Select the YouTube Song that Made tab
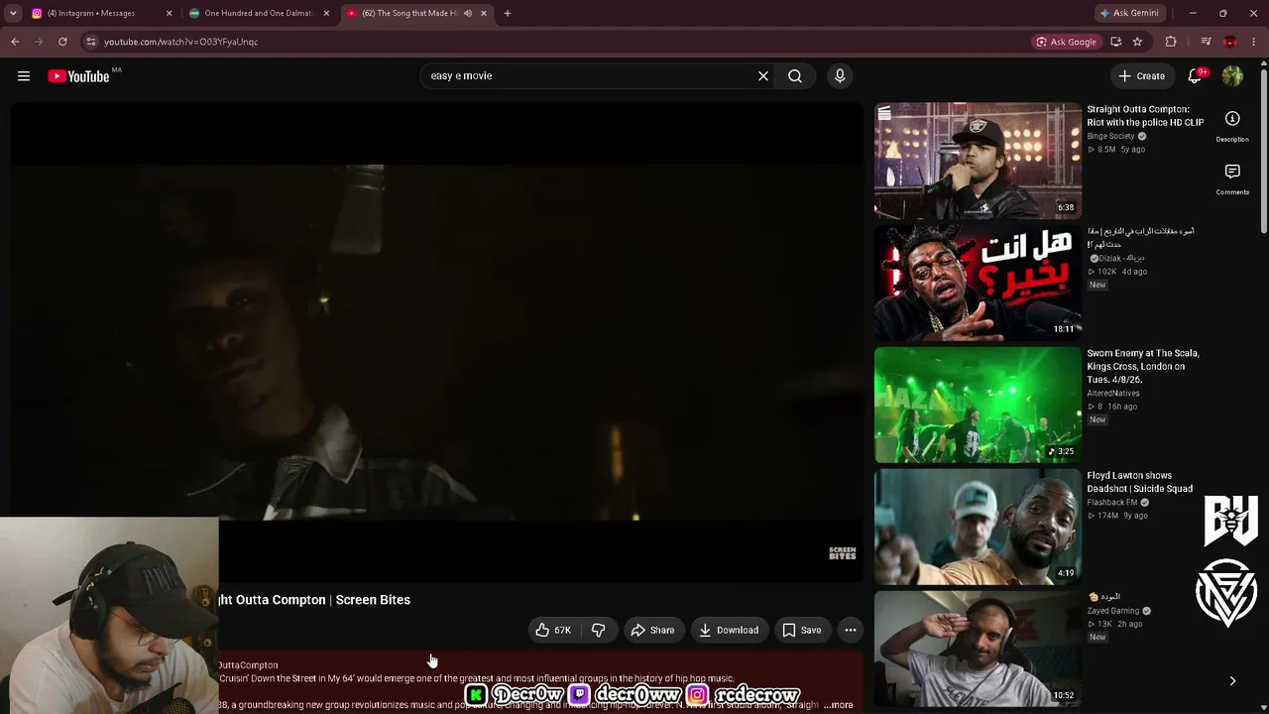This screenshot has width=1269, height=714. (408, 14)
